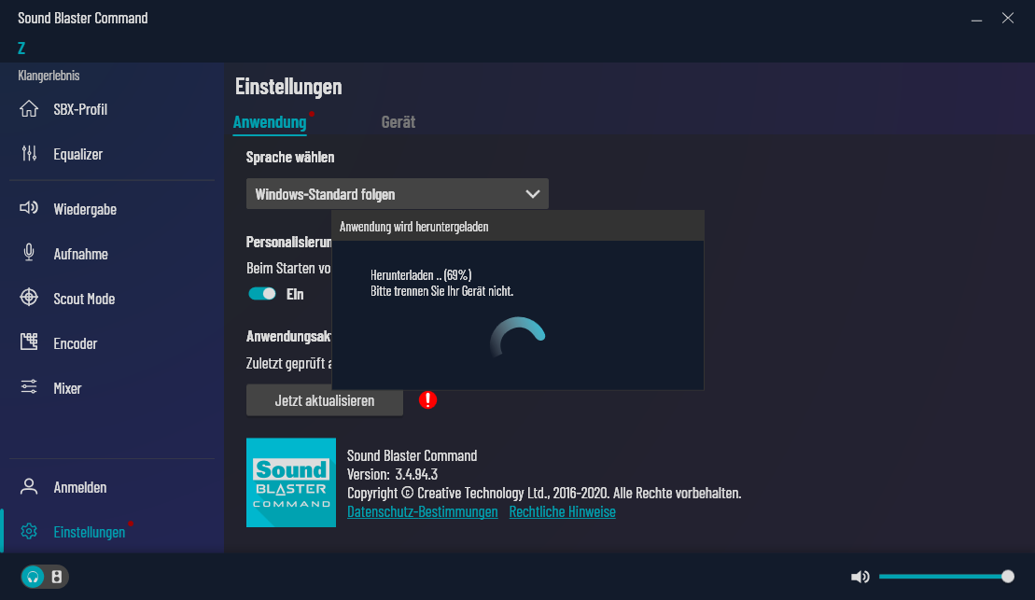Image resolution: width=1035 pixels, height=600 pixels.
Task: Open the Windows-Standard folgen language dropdown
Action: (398, 194)
